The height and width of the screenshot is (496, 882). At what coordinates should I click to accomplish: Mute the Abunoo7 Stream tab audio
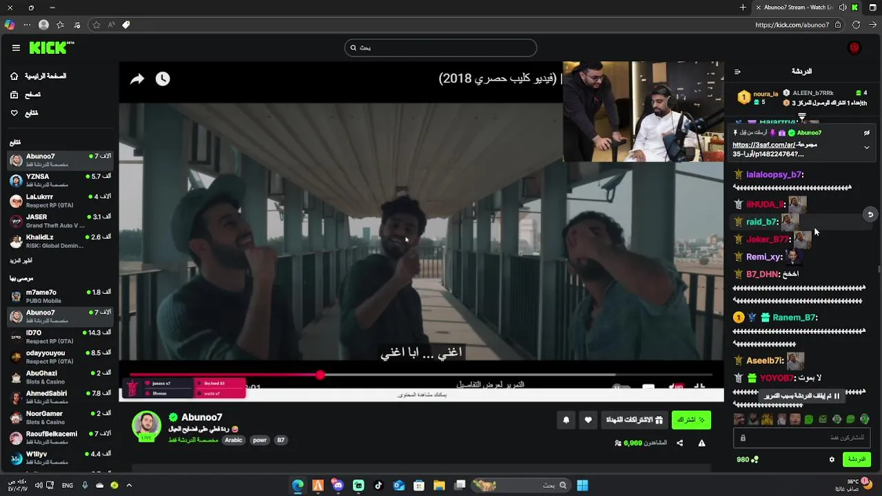coord(843,8)
